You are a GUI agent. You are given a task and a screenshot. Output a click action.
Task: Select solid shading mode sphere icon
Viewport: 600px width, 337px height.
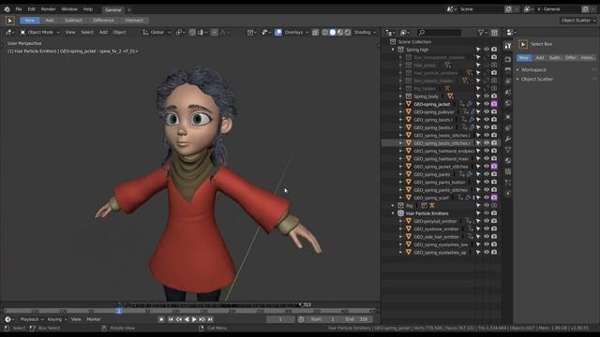(333, 33)
